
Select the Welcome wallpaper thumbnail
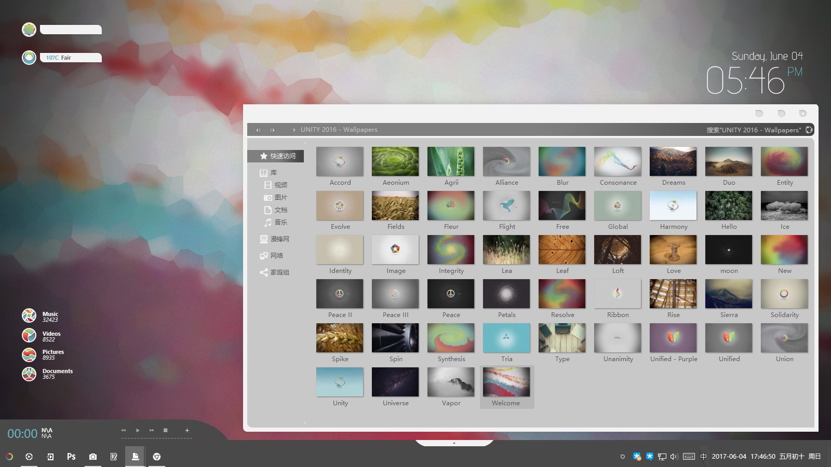(506, 381)
